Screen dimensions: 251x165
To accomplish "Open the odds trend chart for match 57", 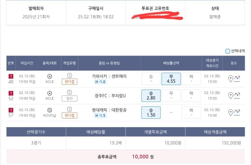I will point(237,112).
